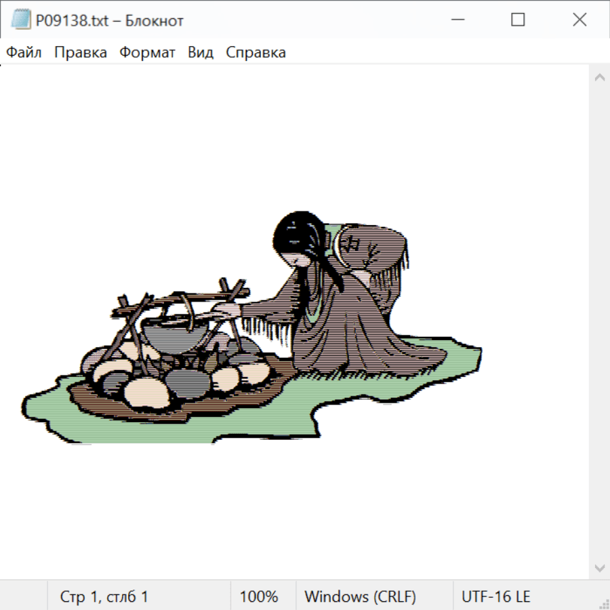
Task: Click the UTF-16 LE encoding indicator
Action: (x=496, y=597)
